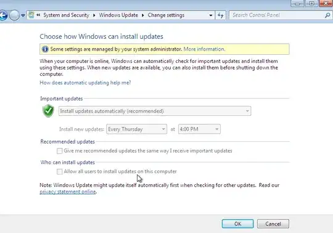Open Install updates automatically (recommended) dropdown

pos(155,111)
